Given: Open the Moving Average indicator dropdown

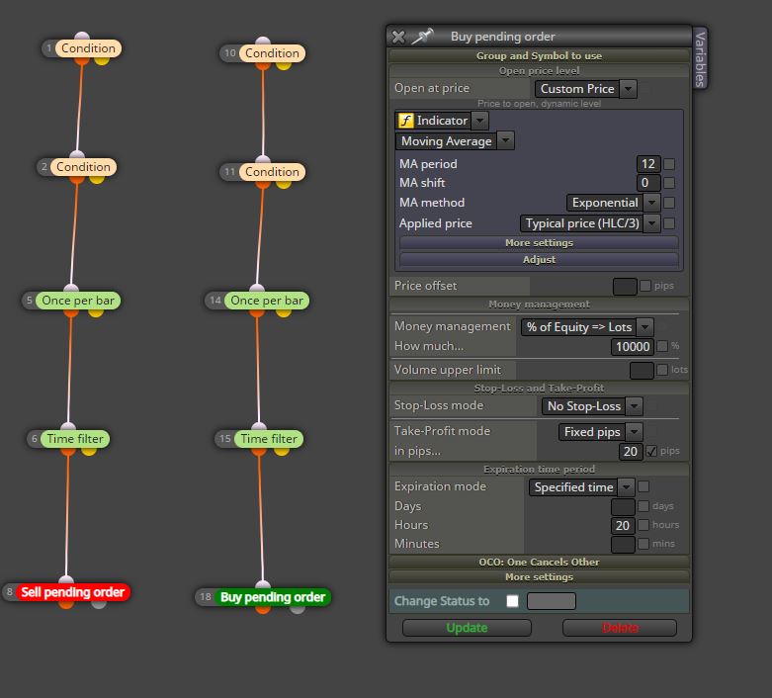Looking at the screenshot, I should (x=455, y=141).
